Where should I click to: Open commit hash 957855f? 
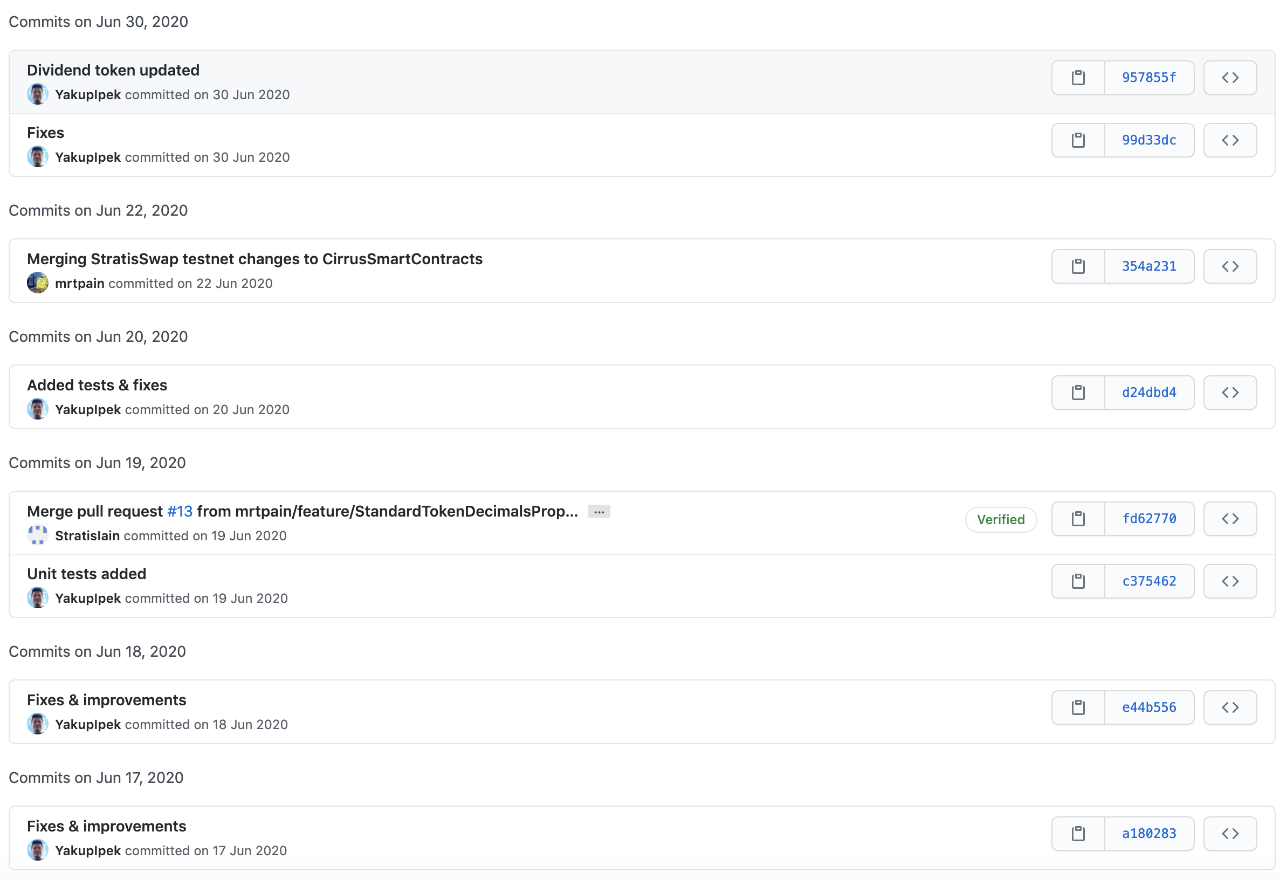coord(1148,78)
